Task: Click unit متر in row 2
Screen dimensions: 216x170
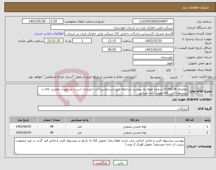Action: [80, 132]
